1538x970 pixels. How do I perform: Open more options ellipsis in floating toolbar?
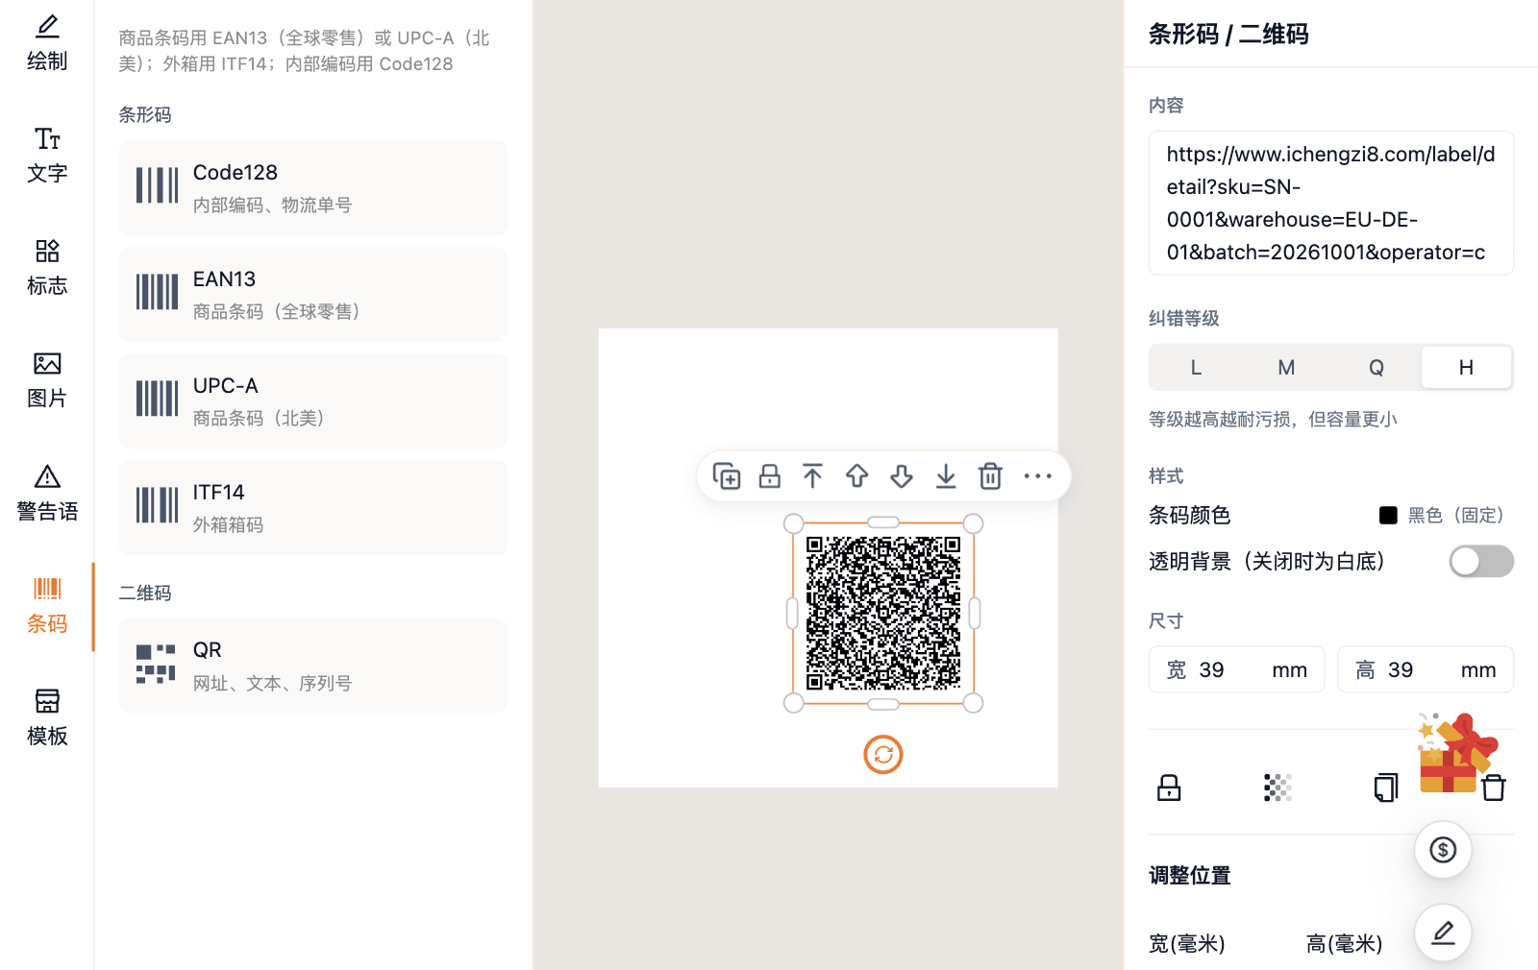coord(1038,476)
